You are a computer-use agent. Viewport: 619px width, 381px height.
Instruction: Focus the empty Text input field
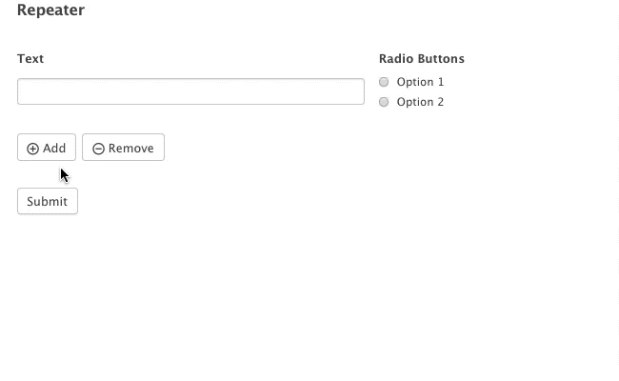[190, 91]
